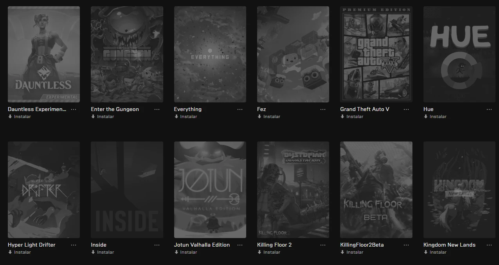Viewport: 499px width, 265px height.
Task: Show more options for Killing Floor 2
Action: 323,245
